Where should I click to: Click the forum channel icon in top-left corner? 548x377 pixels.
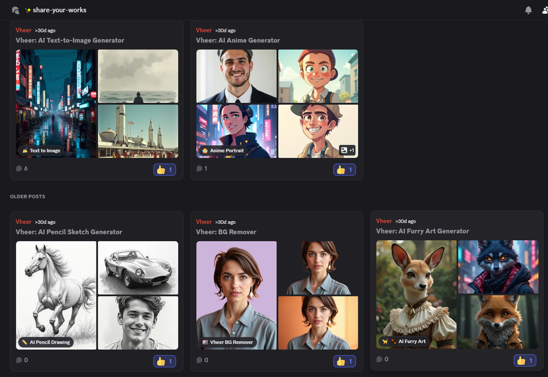[x=15, y=9]
